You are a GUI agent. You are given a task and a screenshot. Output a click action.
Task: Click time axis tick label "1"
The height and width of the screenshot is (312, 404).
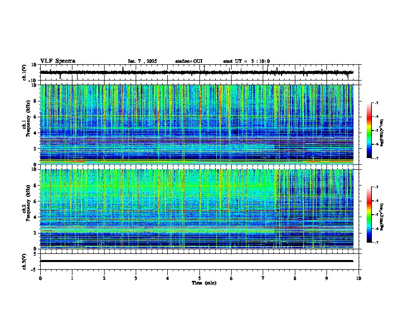(72, 278)
